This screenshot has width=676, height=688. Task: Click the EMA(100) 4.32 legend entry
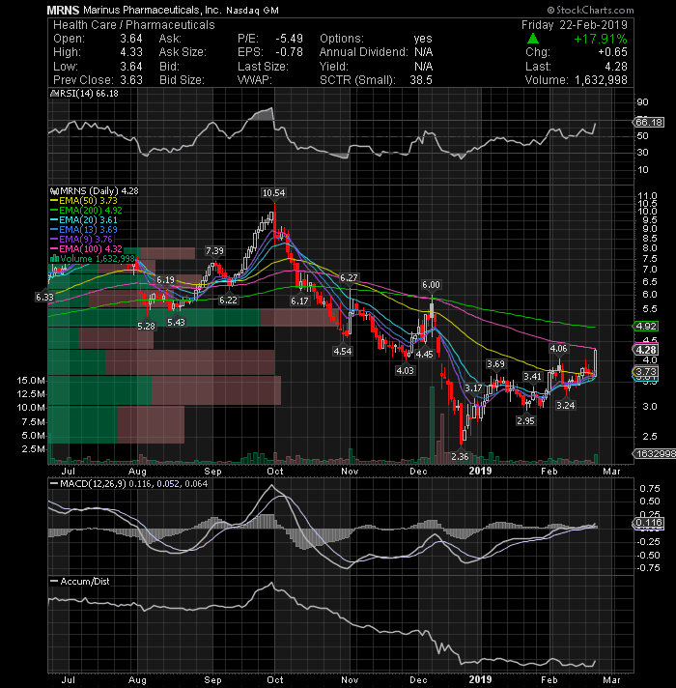[91, 248]
